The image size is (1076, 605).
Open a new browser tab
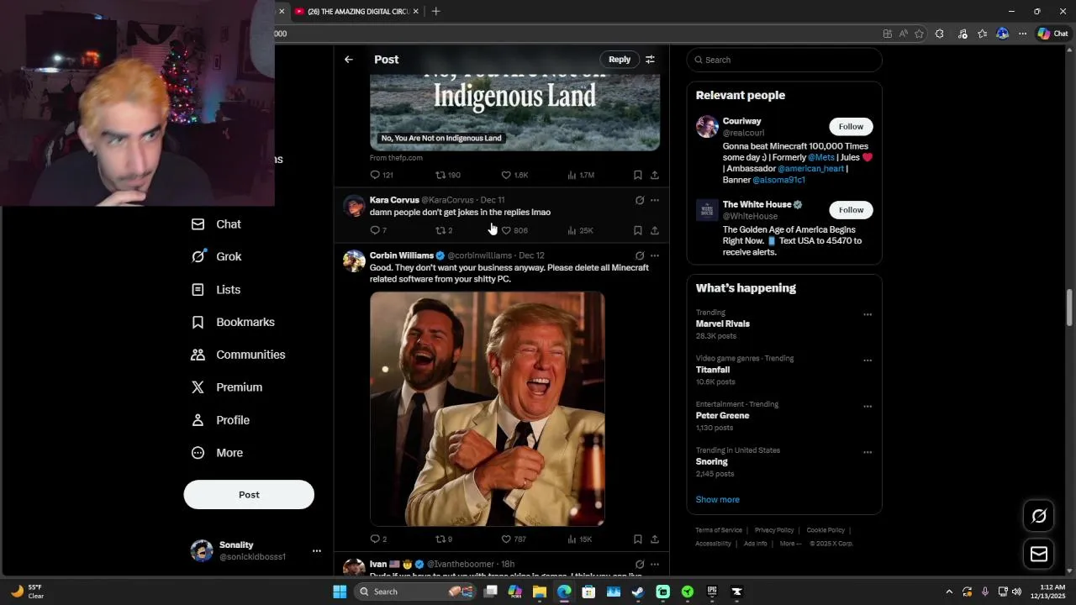(435, 12)
